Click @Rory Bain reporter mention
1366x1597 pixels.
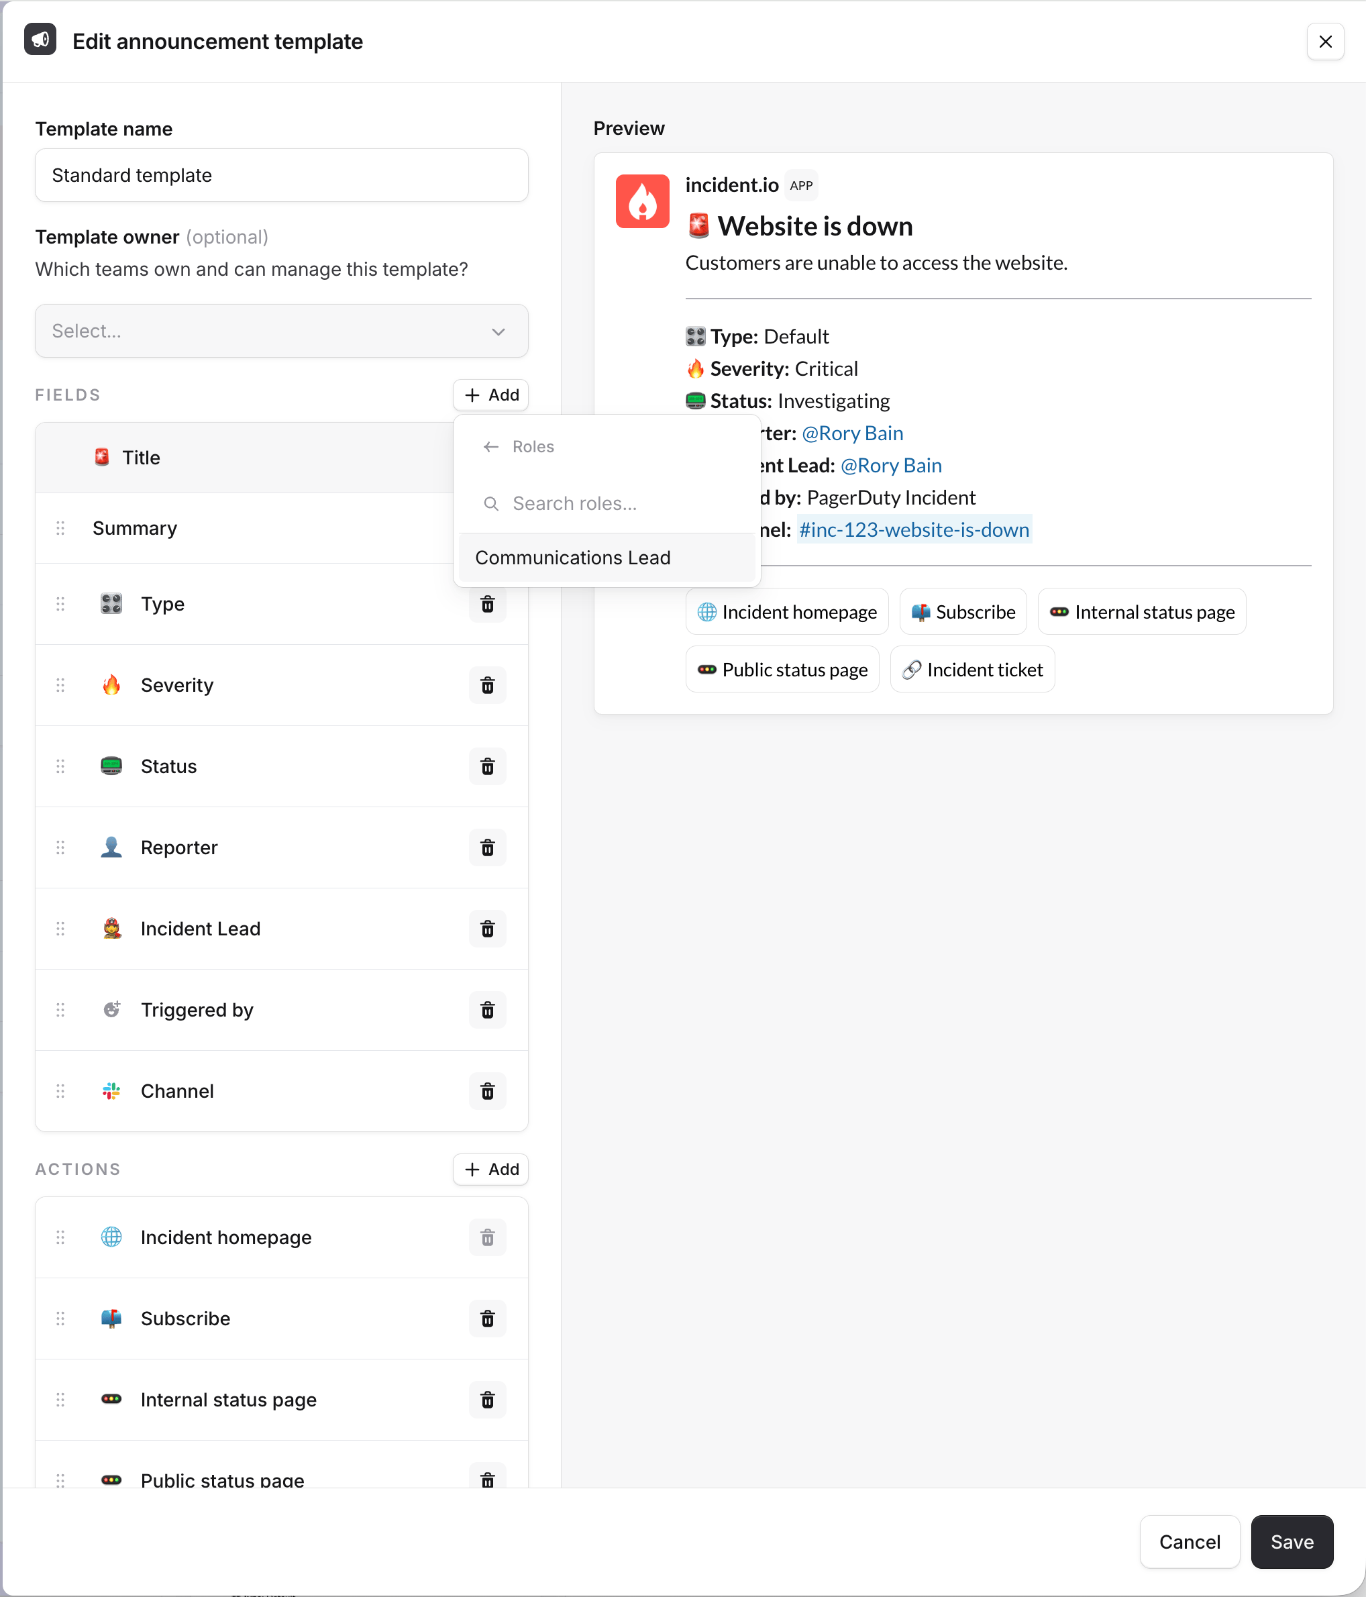(x=852, y=433)
